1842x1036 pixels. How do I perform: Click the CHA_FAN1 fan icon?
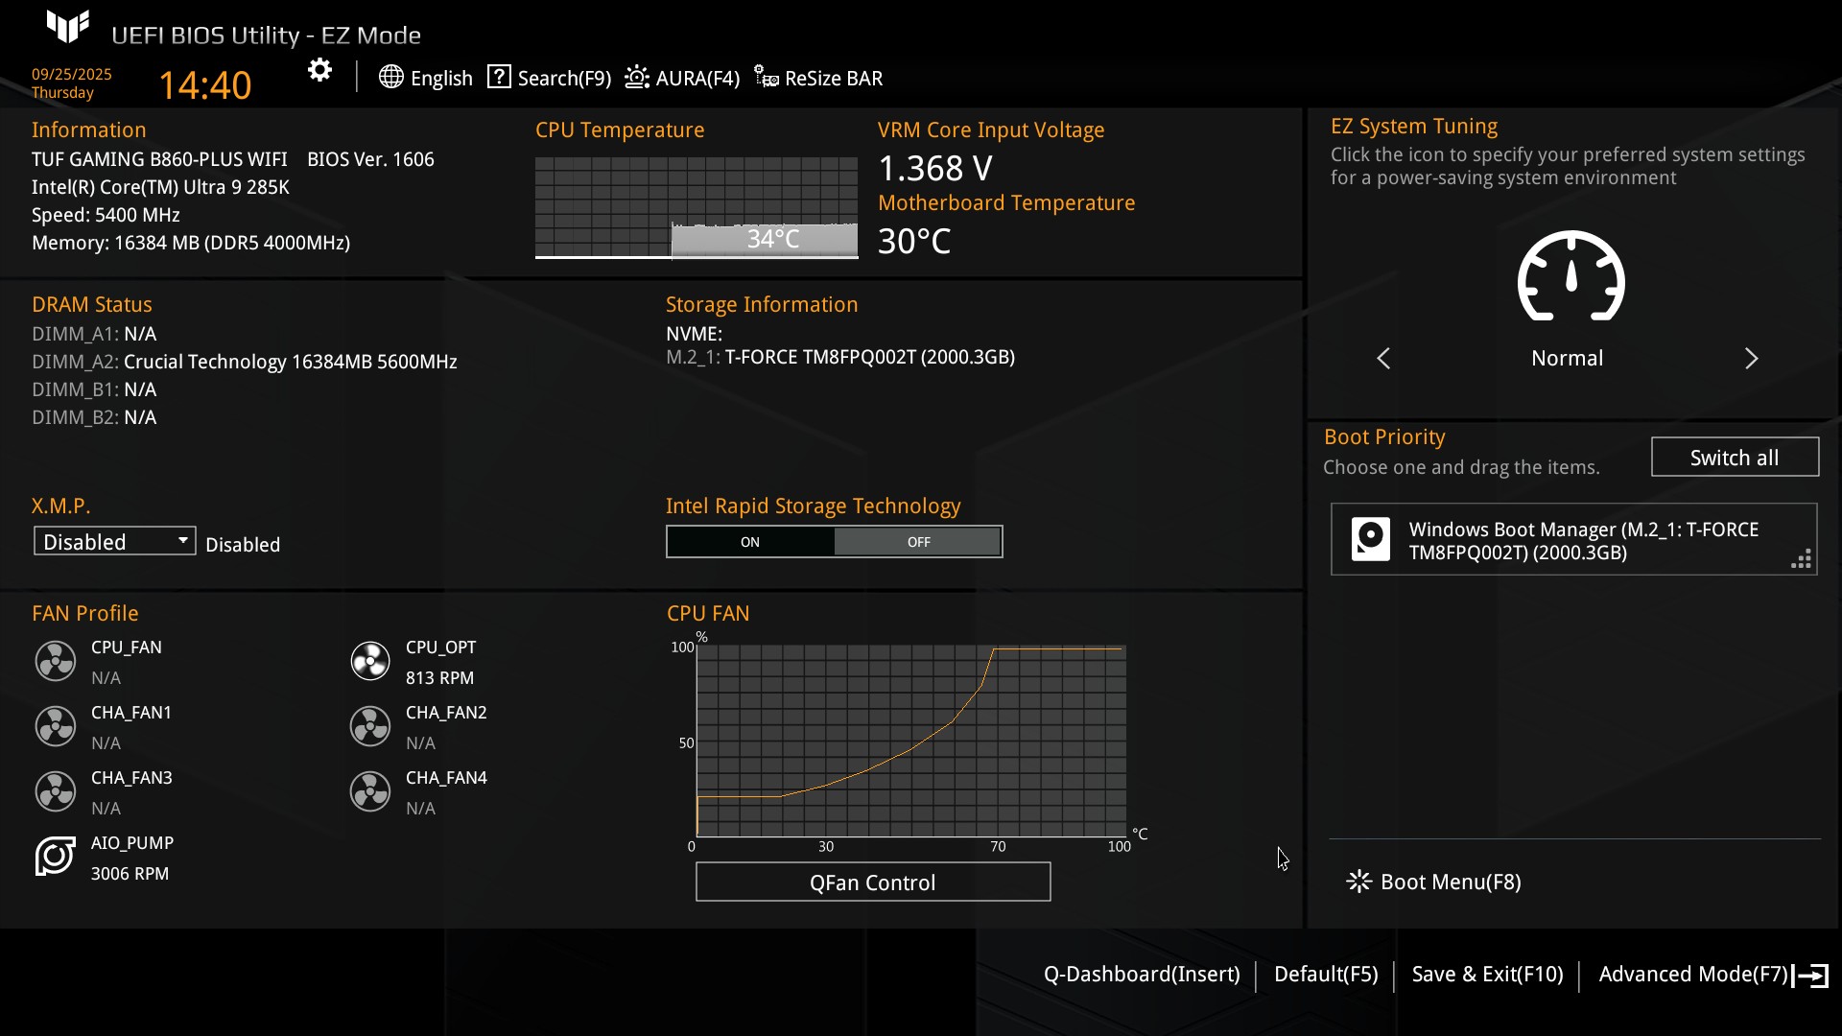[x=56, y=726]
